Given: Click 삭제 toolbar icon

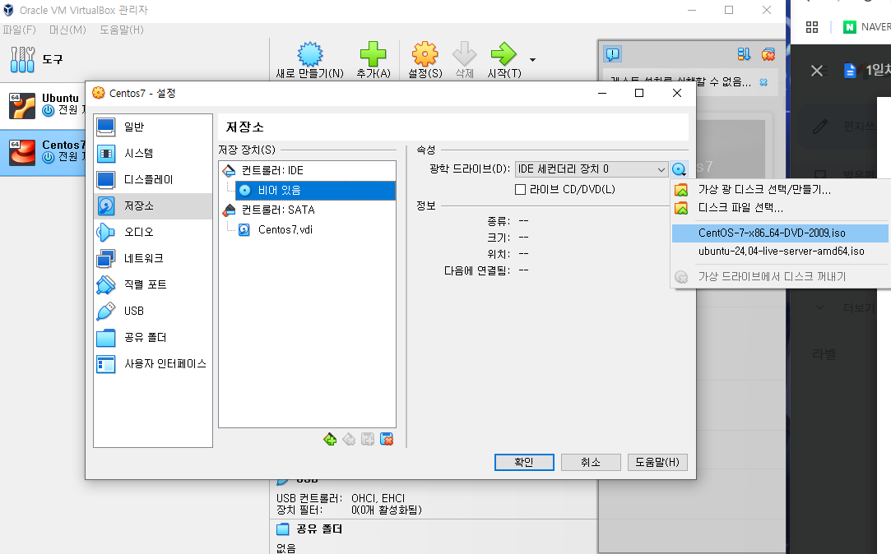Looking at the screenshot, I should tap(464, 60).
